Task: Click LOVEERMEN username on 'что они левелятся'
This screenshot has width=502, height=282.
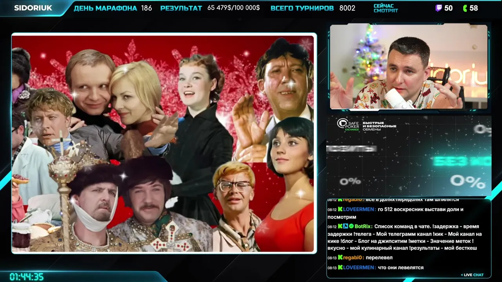Action: click(x=359, y=268)
